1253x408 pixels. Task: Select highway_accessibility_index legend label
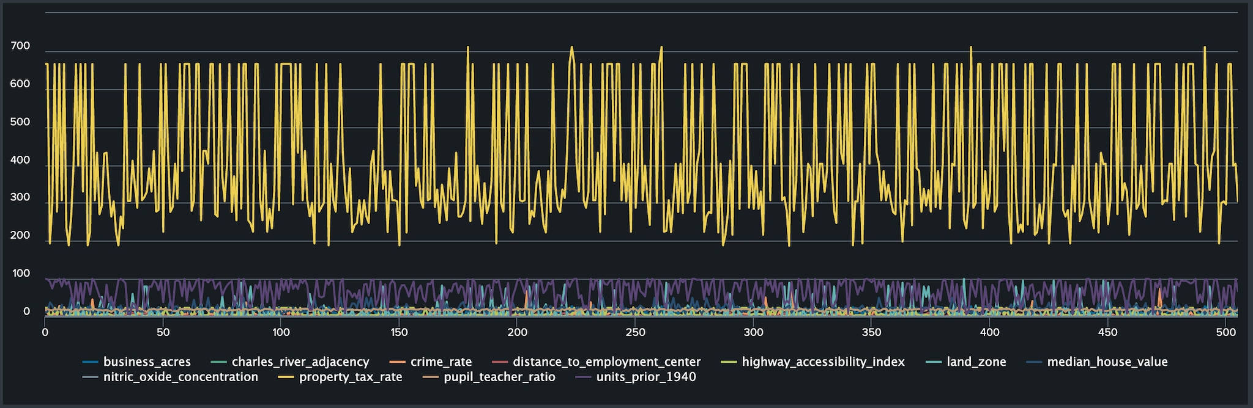[823, 362]
